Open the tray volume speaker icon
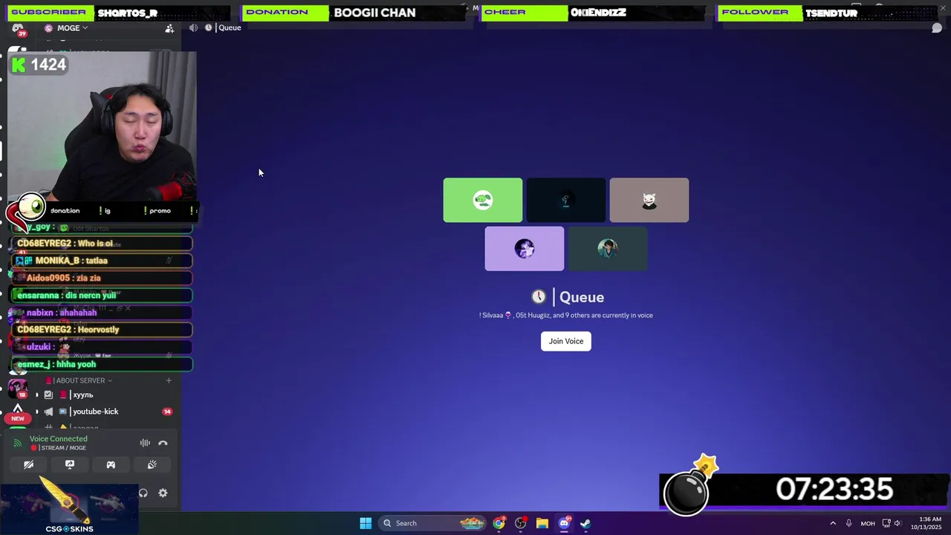The image size is (951, 535). click(x=897, y=523)
